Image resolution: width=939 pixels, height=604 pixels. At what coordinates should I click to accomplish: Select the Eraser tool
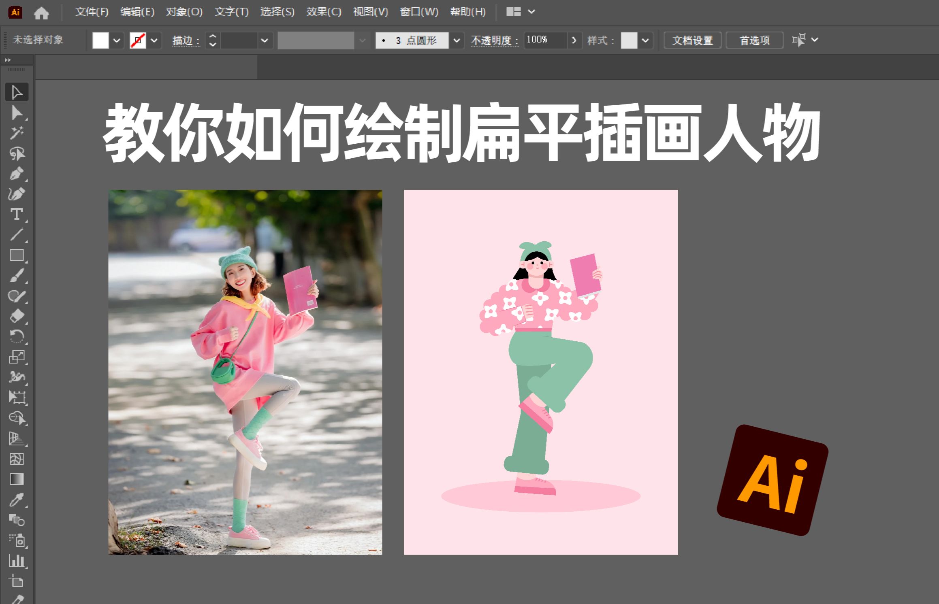pos(16,316)
